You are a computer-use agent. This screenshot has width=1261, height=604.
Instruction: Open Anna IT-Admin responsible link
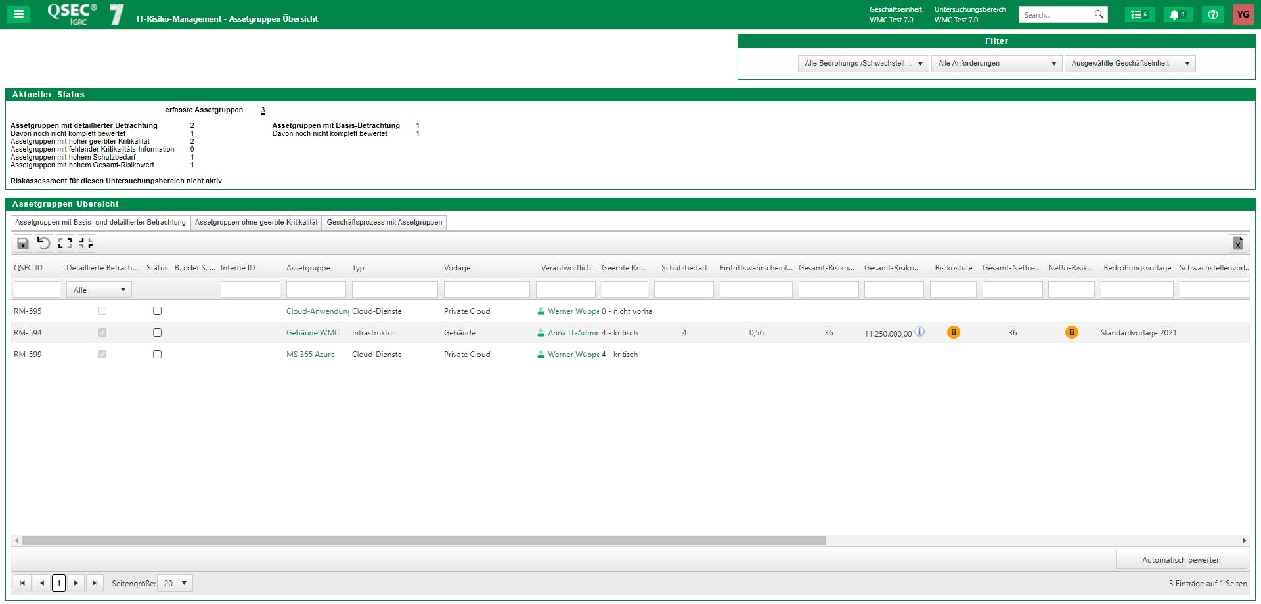click(x=573, y=333)
